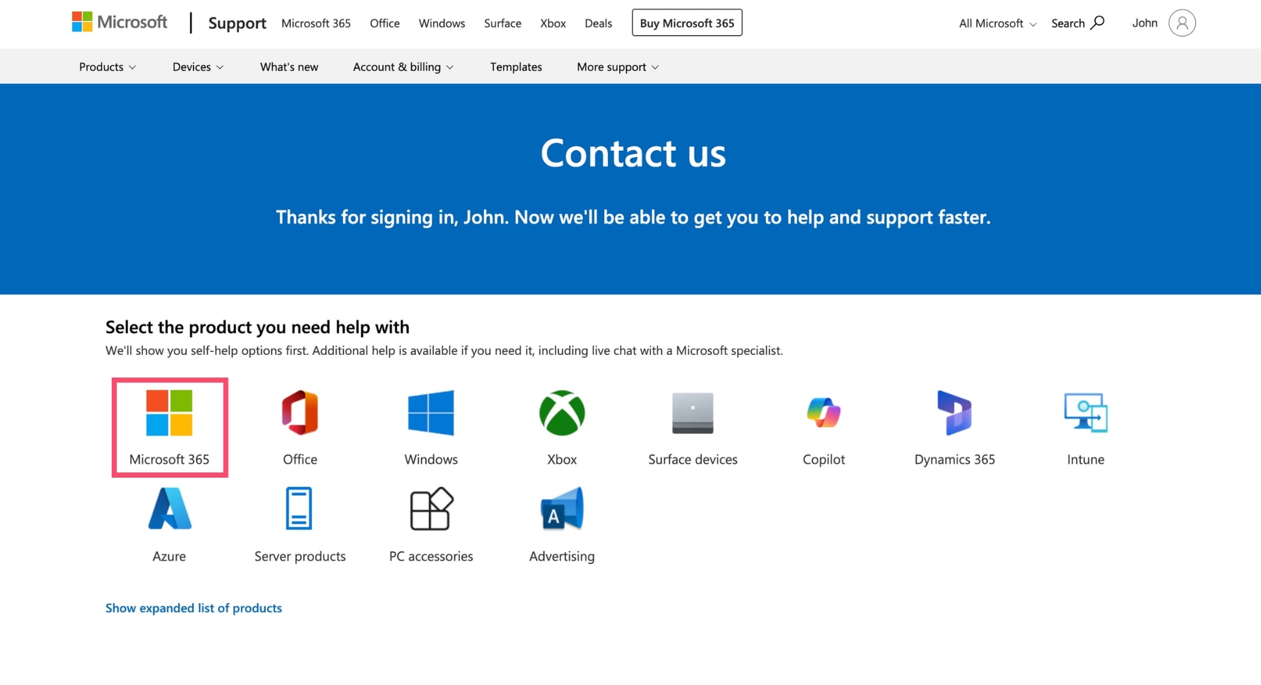1261x685 pixels.
Task: Select the Surface devices icon
Action: [x=693, y=413]
